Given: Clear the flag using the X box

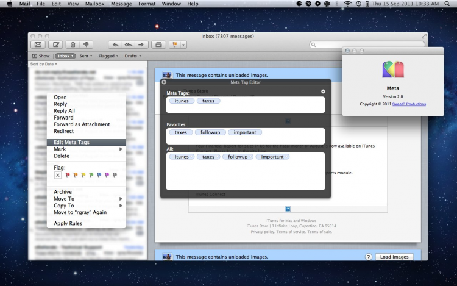Looking at the screenshot, I should (58, 175).
